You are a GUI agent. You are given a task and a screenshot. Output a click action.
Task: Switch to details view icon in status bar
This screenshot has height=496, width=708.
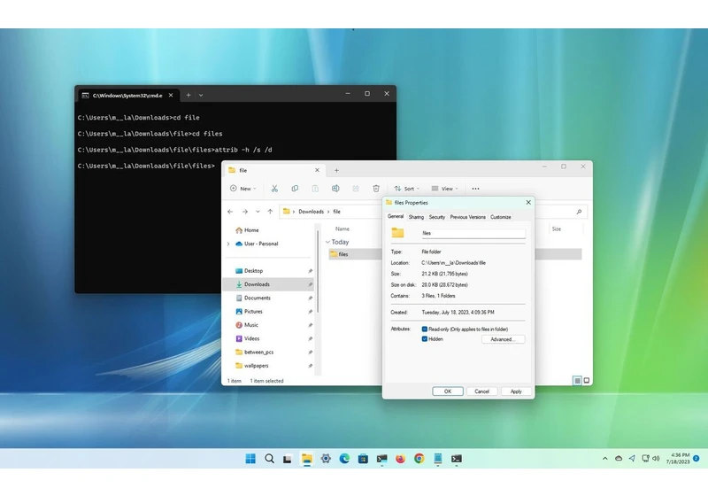[x=577, y=381]
